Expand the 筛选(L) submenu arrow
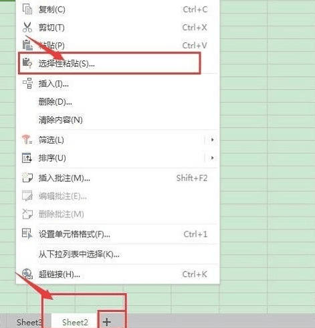This screenshot has width=315, height=328. click(212, 140)
